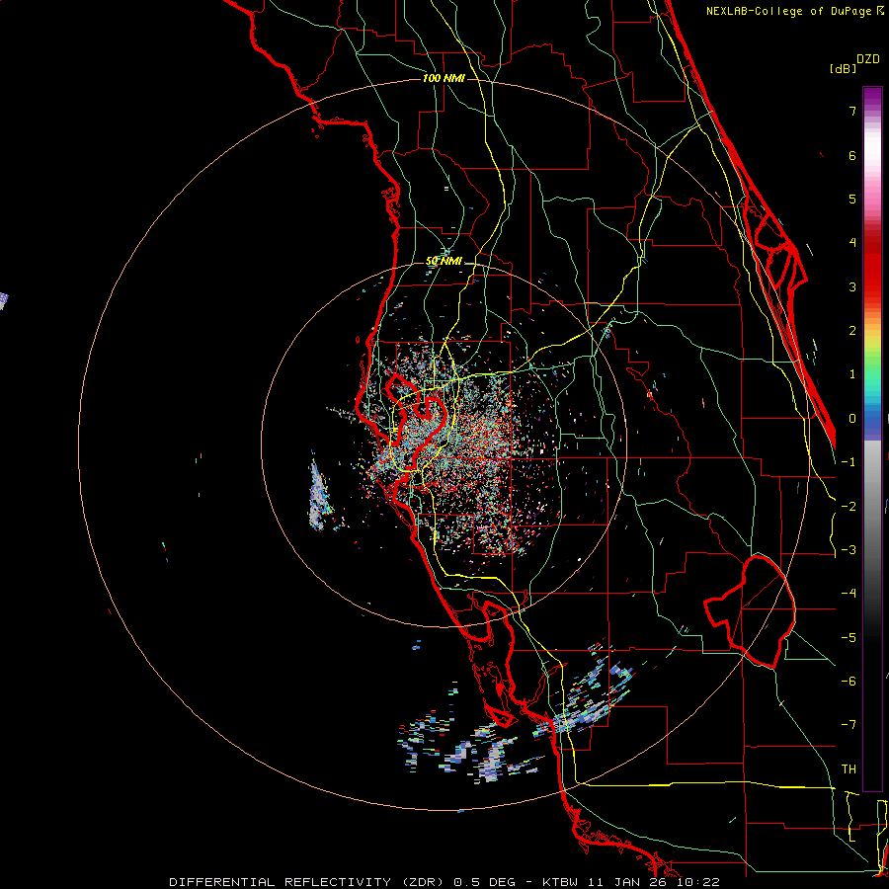The image size is (889, 889).
Task: Pick the -1 tick label on legend
Action: pos(849,462)
